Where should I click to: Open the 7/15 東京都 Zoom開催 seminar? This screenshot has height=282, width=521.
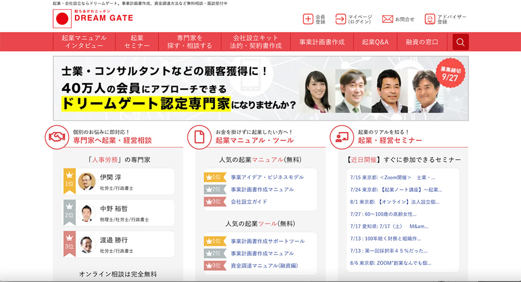[x=393, y=178]
